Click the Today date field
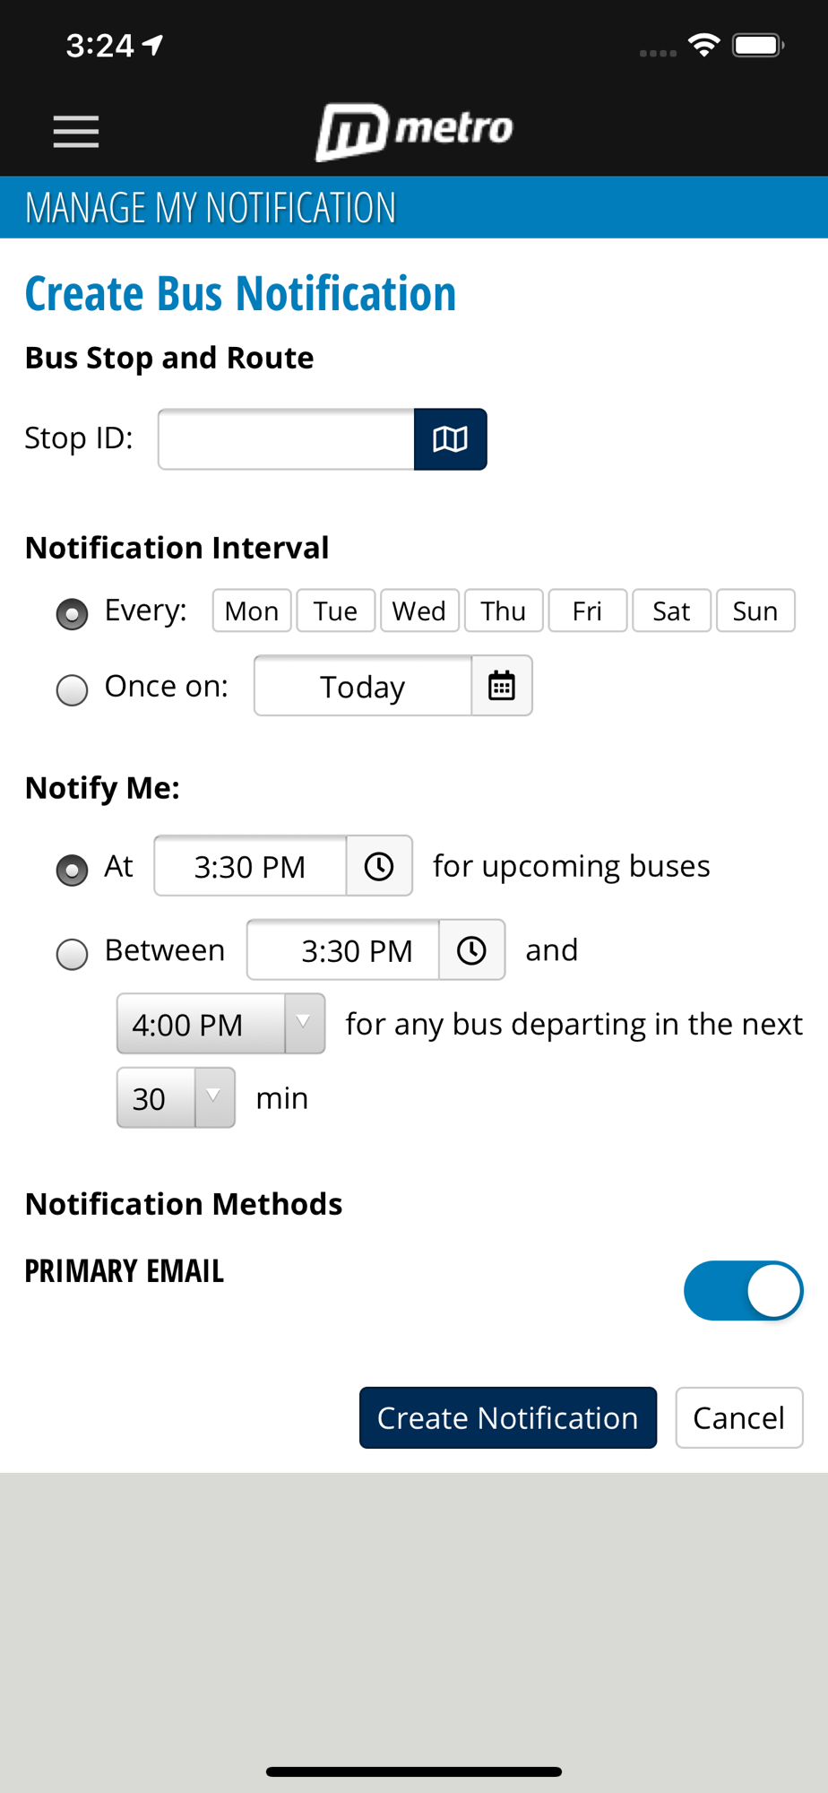Viewport: 828px width, 1793px height. point(363,686)
